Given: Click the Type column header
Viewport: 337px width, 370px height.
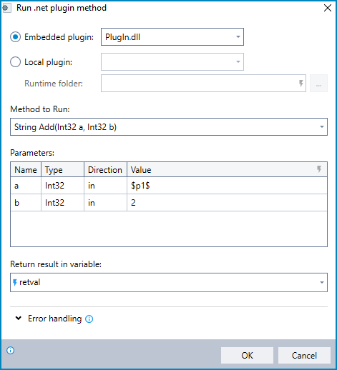Looking at the screenshot, I should [x=62, y=170].
